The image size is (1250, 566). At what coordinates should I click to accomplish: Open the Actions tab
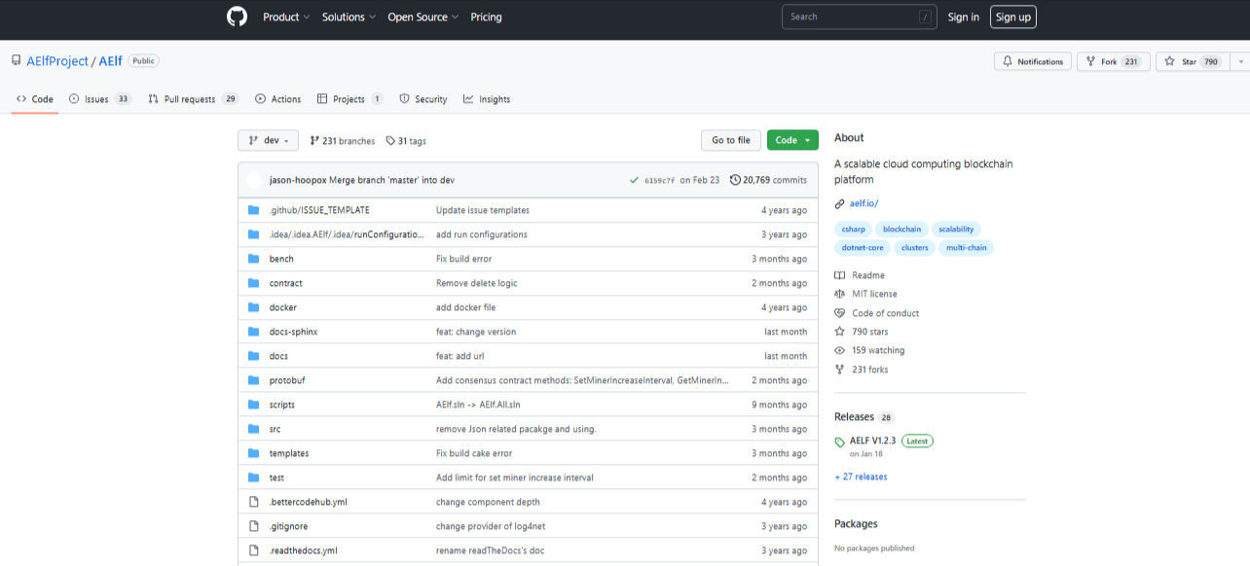click(x=278, y=99)
